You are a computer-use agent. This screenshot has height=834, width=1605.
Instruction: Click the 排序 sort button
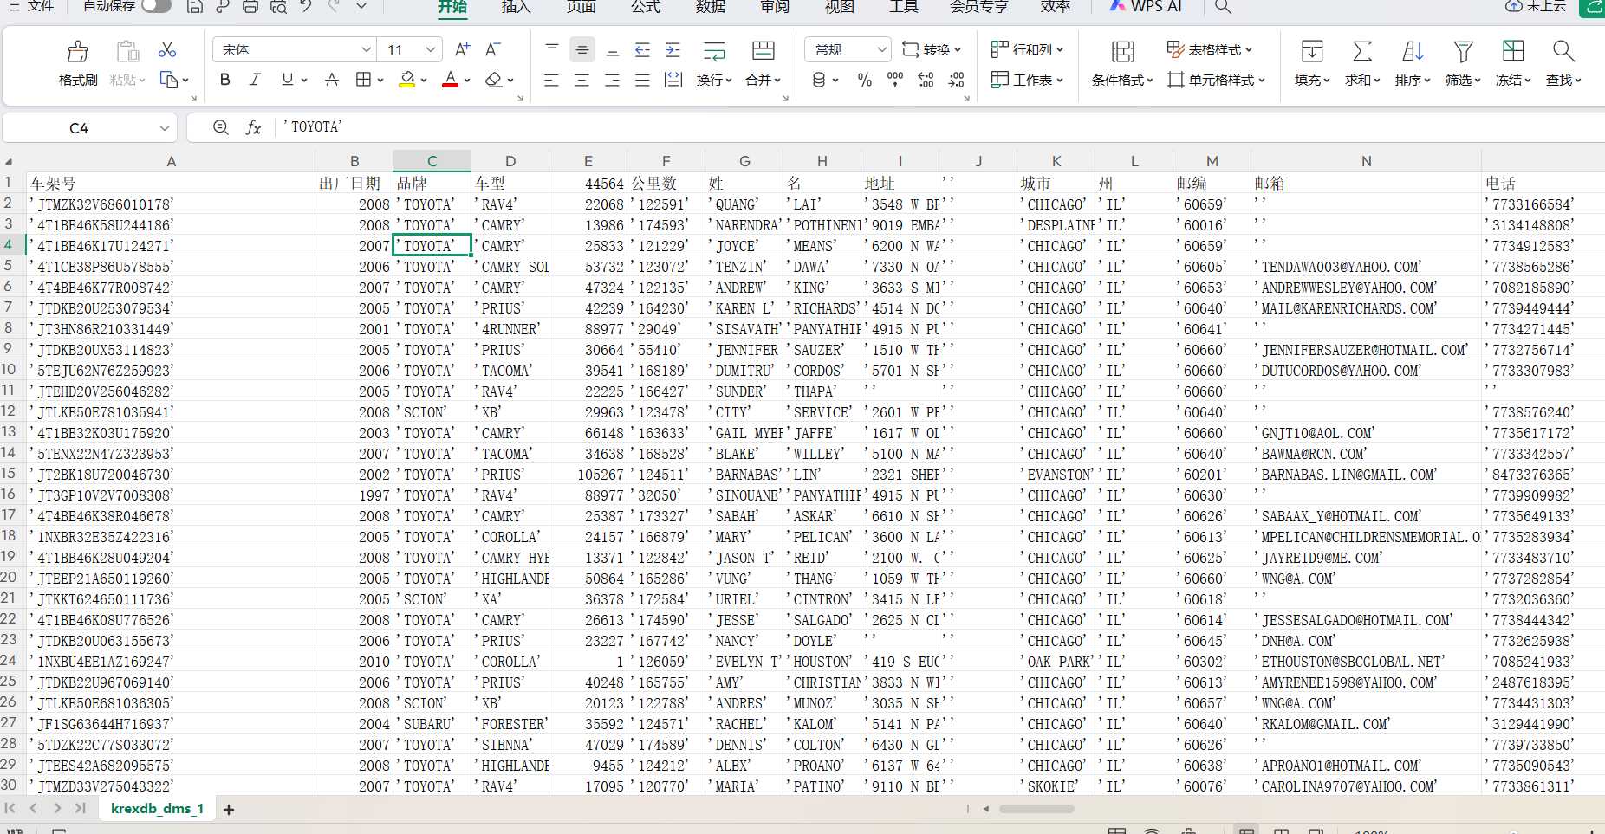coord(1413,63)
